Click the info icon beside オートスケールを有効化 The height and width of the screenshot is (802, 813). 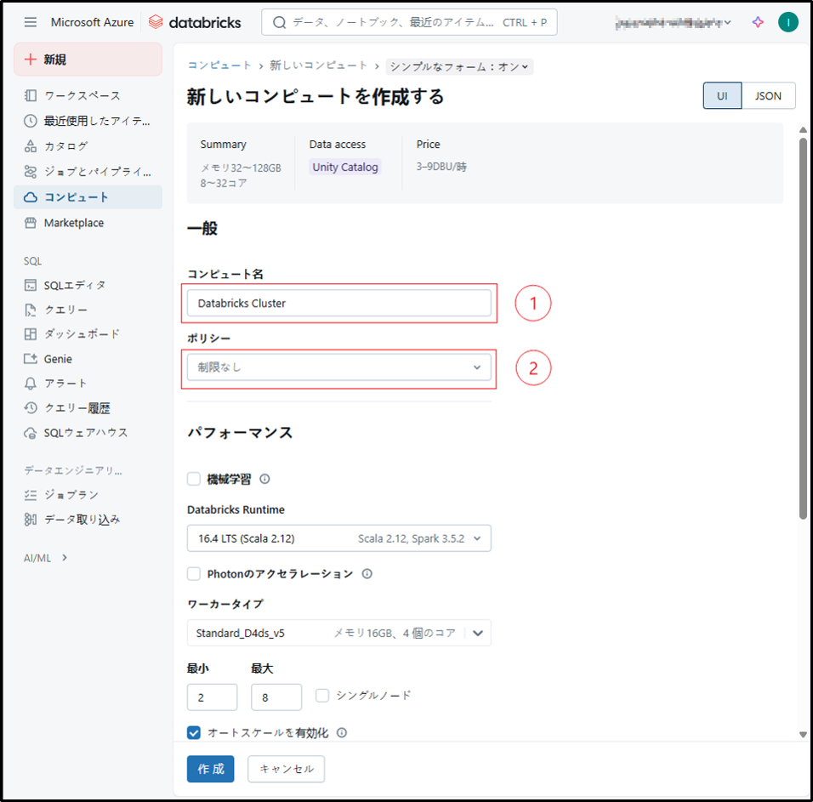click(342, 732)
